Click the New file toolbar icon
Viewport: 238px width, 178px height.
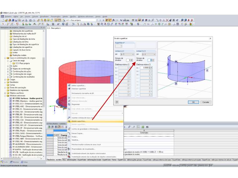3,20
